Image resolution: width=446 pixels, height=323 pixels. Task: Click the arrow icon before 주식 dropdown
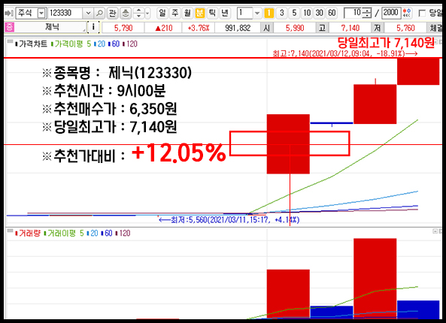click(x=9, y=13)
